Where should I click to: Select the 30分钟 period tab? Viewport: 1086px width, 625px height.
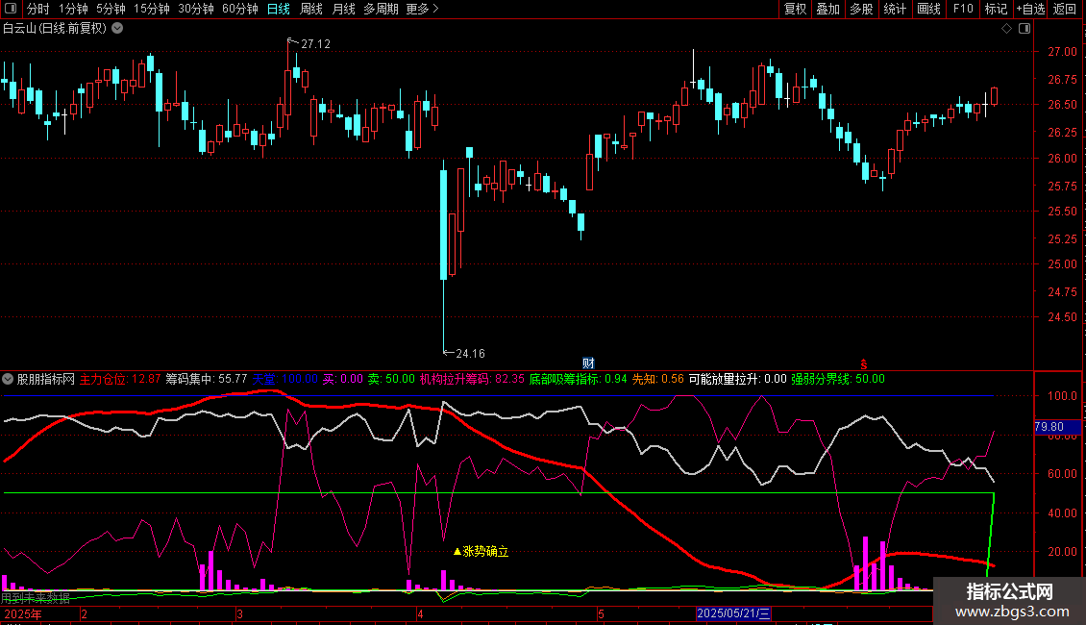(x=196, y=9)
